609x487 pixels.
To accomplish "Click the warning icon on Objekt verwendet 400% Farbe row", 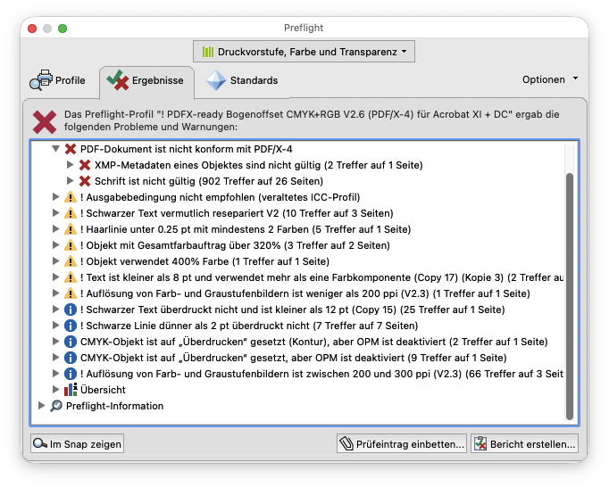I will click(71, 261).
